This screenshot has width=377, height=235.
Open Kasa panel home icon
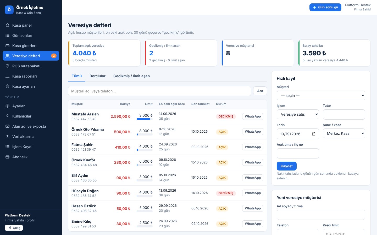(x=8, y=25)
